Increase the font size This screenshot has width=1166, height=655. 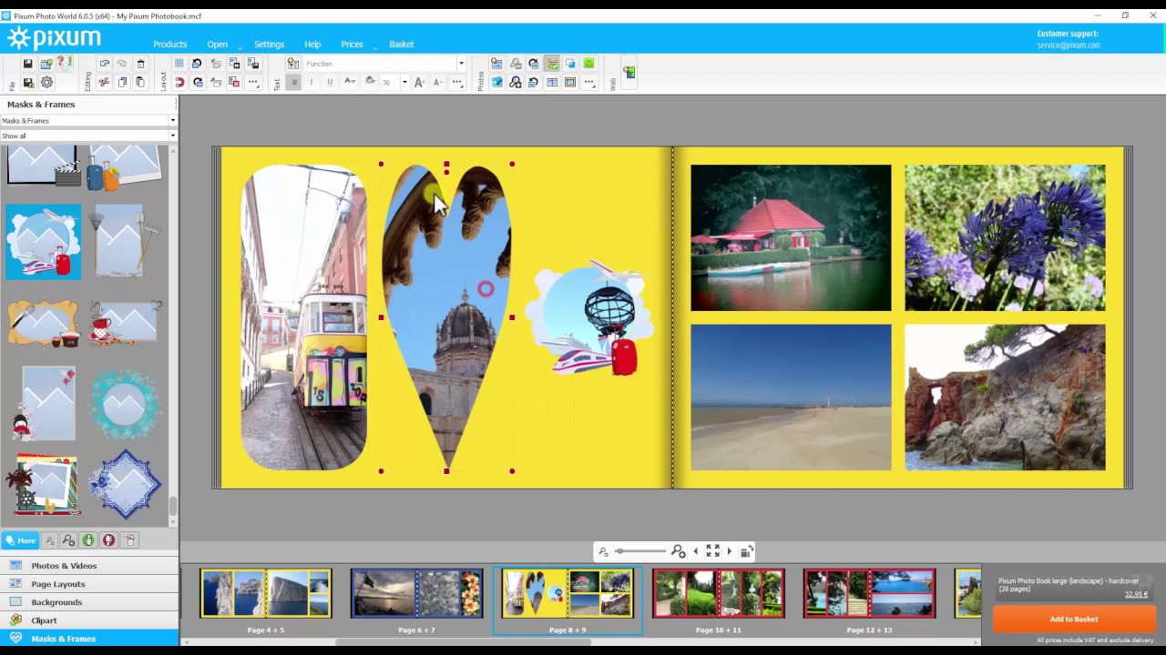click(419, 83)
